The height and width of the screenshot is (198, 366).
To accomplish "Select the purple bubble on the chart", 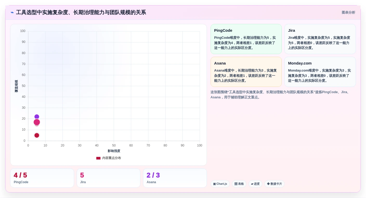I will coord(37,117).
